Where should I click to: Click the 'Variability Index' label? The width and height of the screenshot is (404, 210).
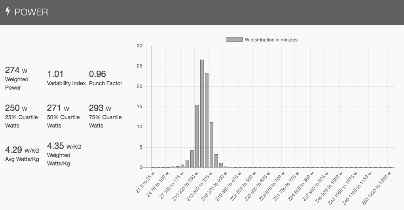66,83
